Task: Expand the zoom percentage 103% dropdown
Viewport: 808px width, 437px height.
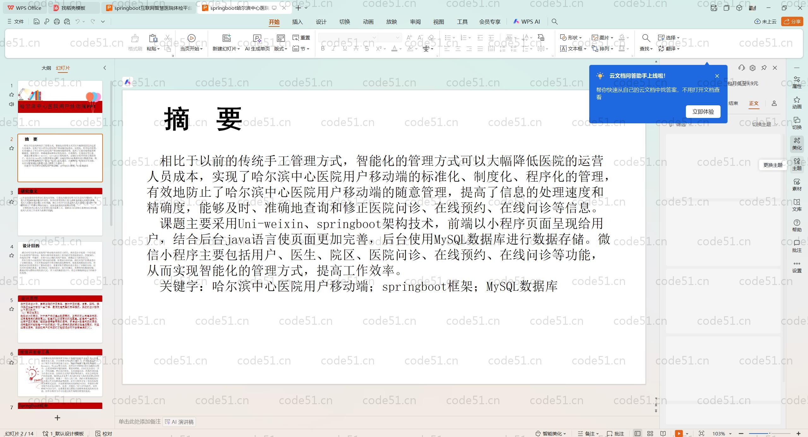Action: (x=730, y=434)
